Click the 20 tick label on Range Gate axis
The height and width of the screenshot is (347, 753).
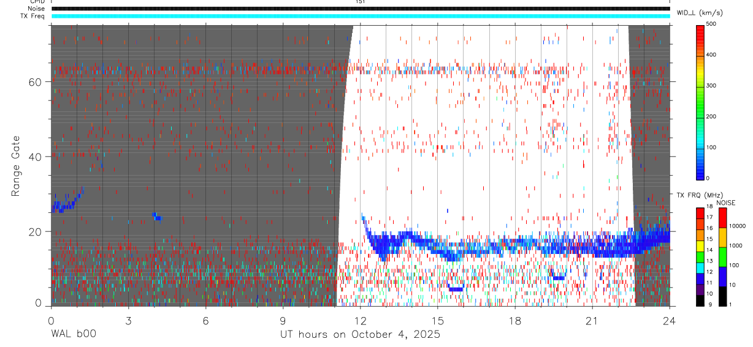(36, 231)
